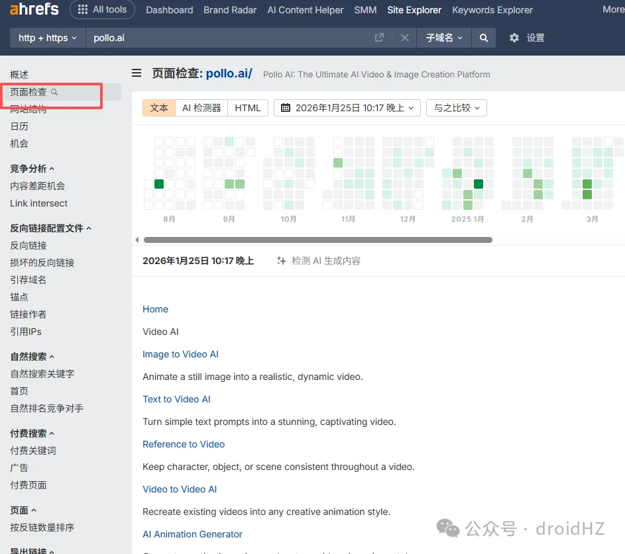This screenshot has width=625, height=554.
Task: Click the sparkle 检测 AI 生成内容 button
Action: pyautogui.click(x=319, y=261)
